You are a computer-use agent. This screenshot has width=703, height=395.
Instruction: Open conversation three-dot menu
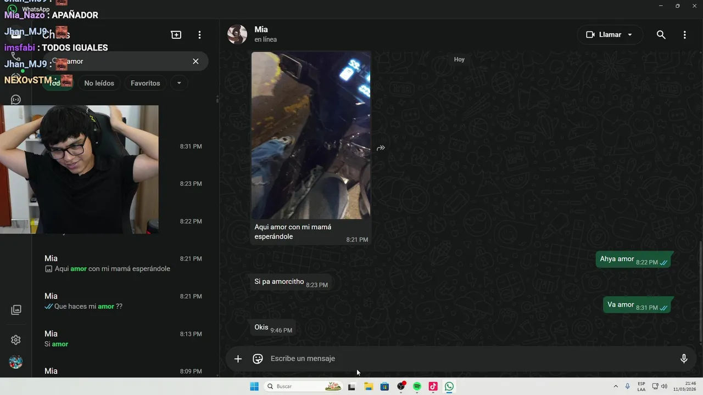684,35
